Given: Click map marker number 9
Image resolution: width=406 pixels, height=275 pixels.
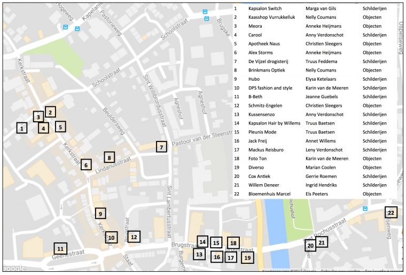Looking at the screenshot, I should tap(100, 214).
